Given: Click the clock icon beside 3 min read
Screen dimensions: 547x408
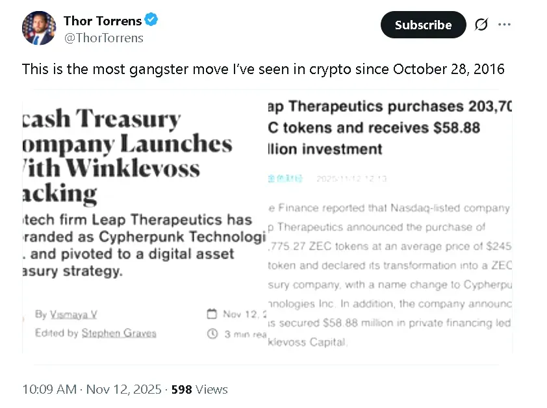Looking at the screenshot, I should 212,334.
